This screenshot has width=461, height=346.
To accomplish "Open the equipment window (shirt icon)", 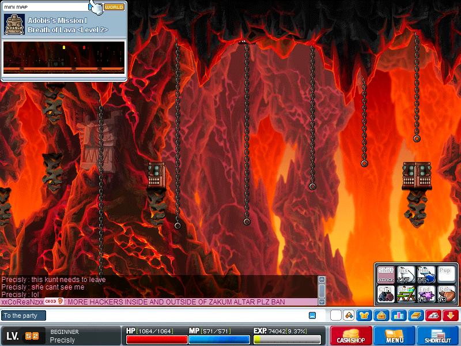I will pos(364,315).
